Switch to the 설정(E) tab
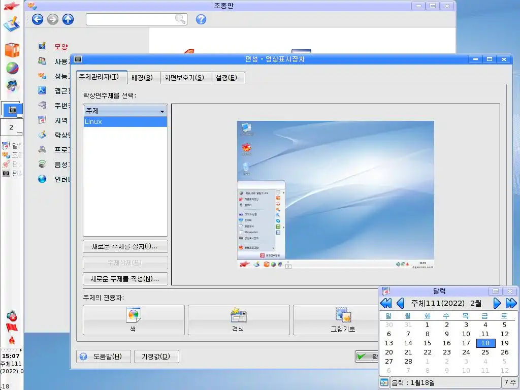 point(228,78)
